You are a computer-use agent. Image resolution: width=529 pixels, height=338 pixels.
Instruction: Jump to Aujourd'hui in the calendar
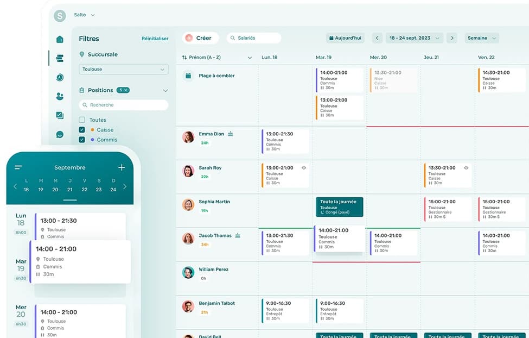click(x=345, y=38)
